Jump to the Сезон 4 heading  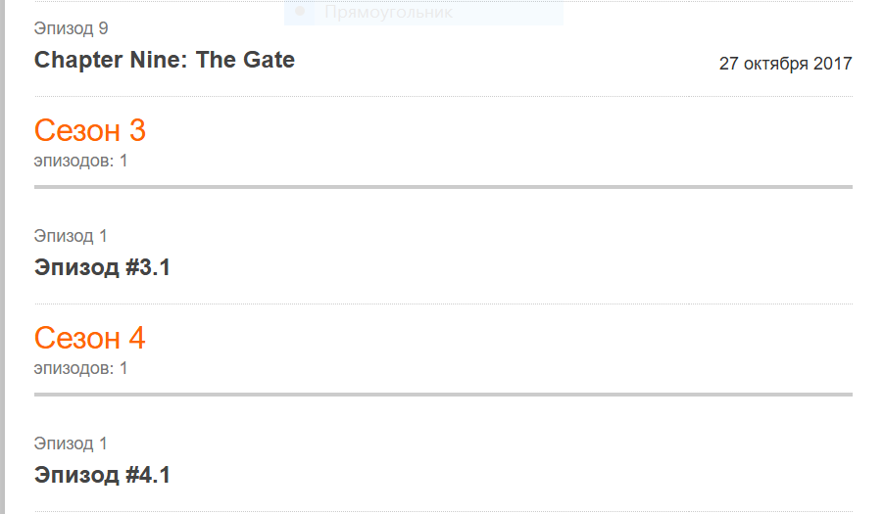click(90, 338)
